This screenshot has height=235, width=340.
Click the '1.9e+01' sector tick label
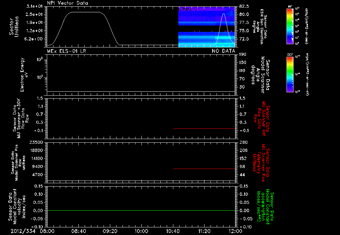click(x=34, y=23)
